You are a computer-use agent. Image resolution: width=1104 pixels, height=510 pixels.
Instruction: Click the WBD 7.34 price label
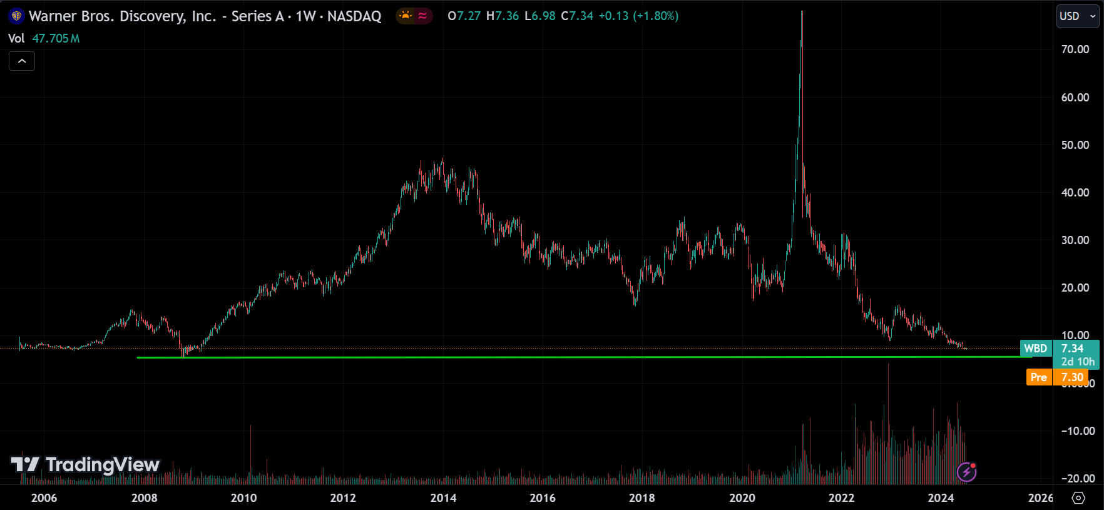tap(1060, 349)
